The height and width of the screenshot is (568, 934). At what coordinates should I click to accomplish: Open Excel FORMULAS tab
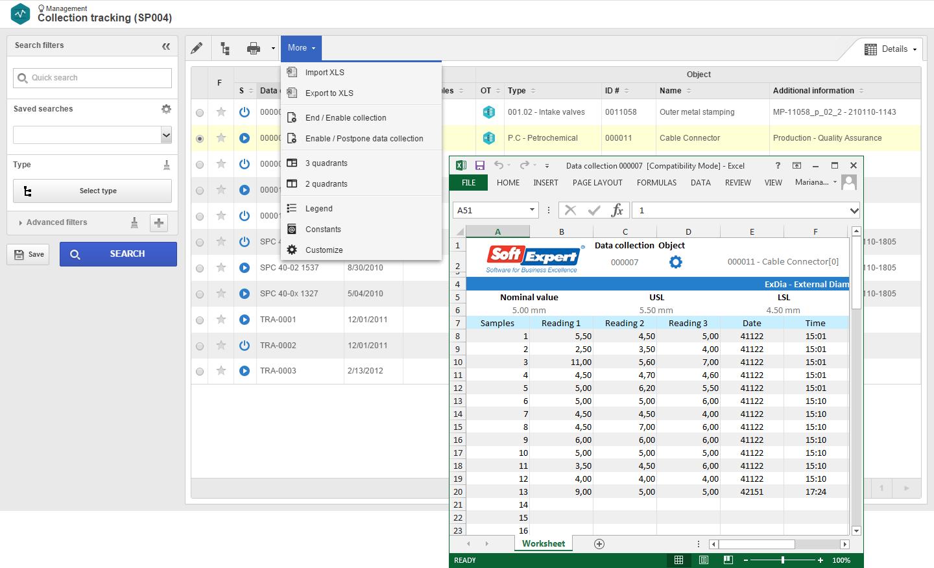pyautogui.click(x=656, y=183)
